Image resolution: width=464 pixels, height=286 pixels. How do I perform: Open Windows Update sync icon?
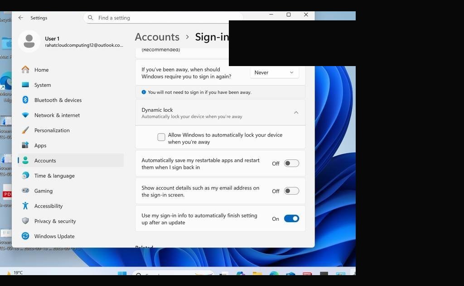(25, 236)
